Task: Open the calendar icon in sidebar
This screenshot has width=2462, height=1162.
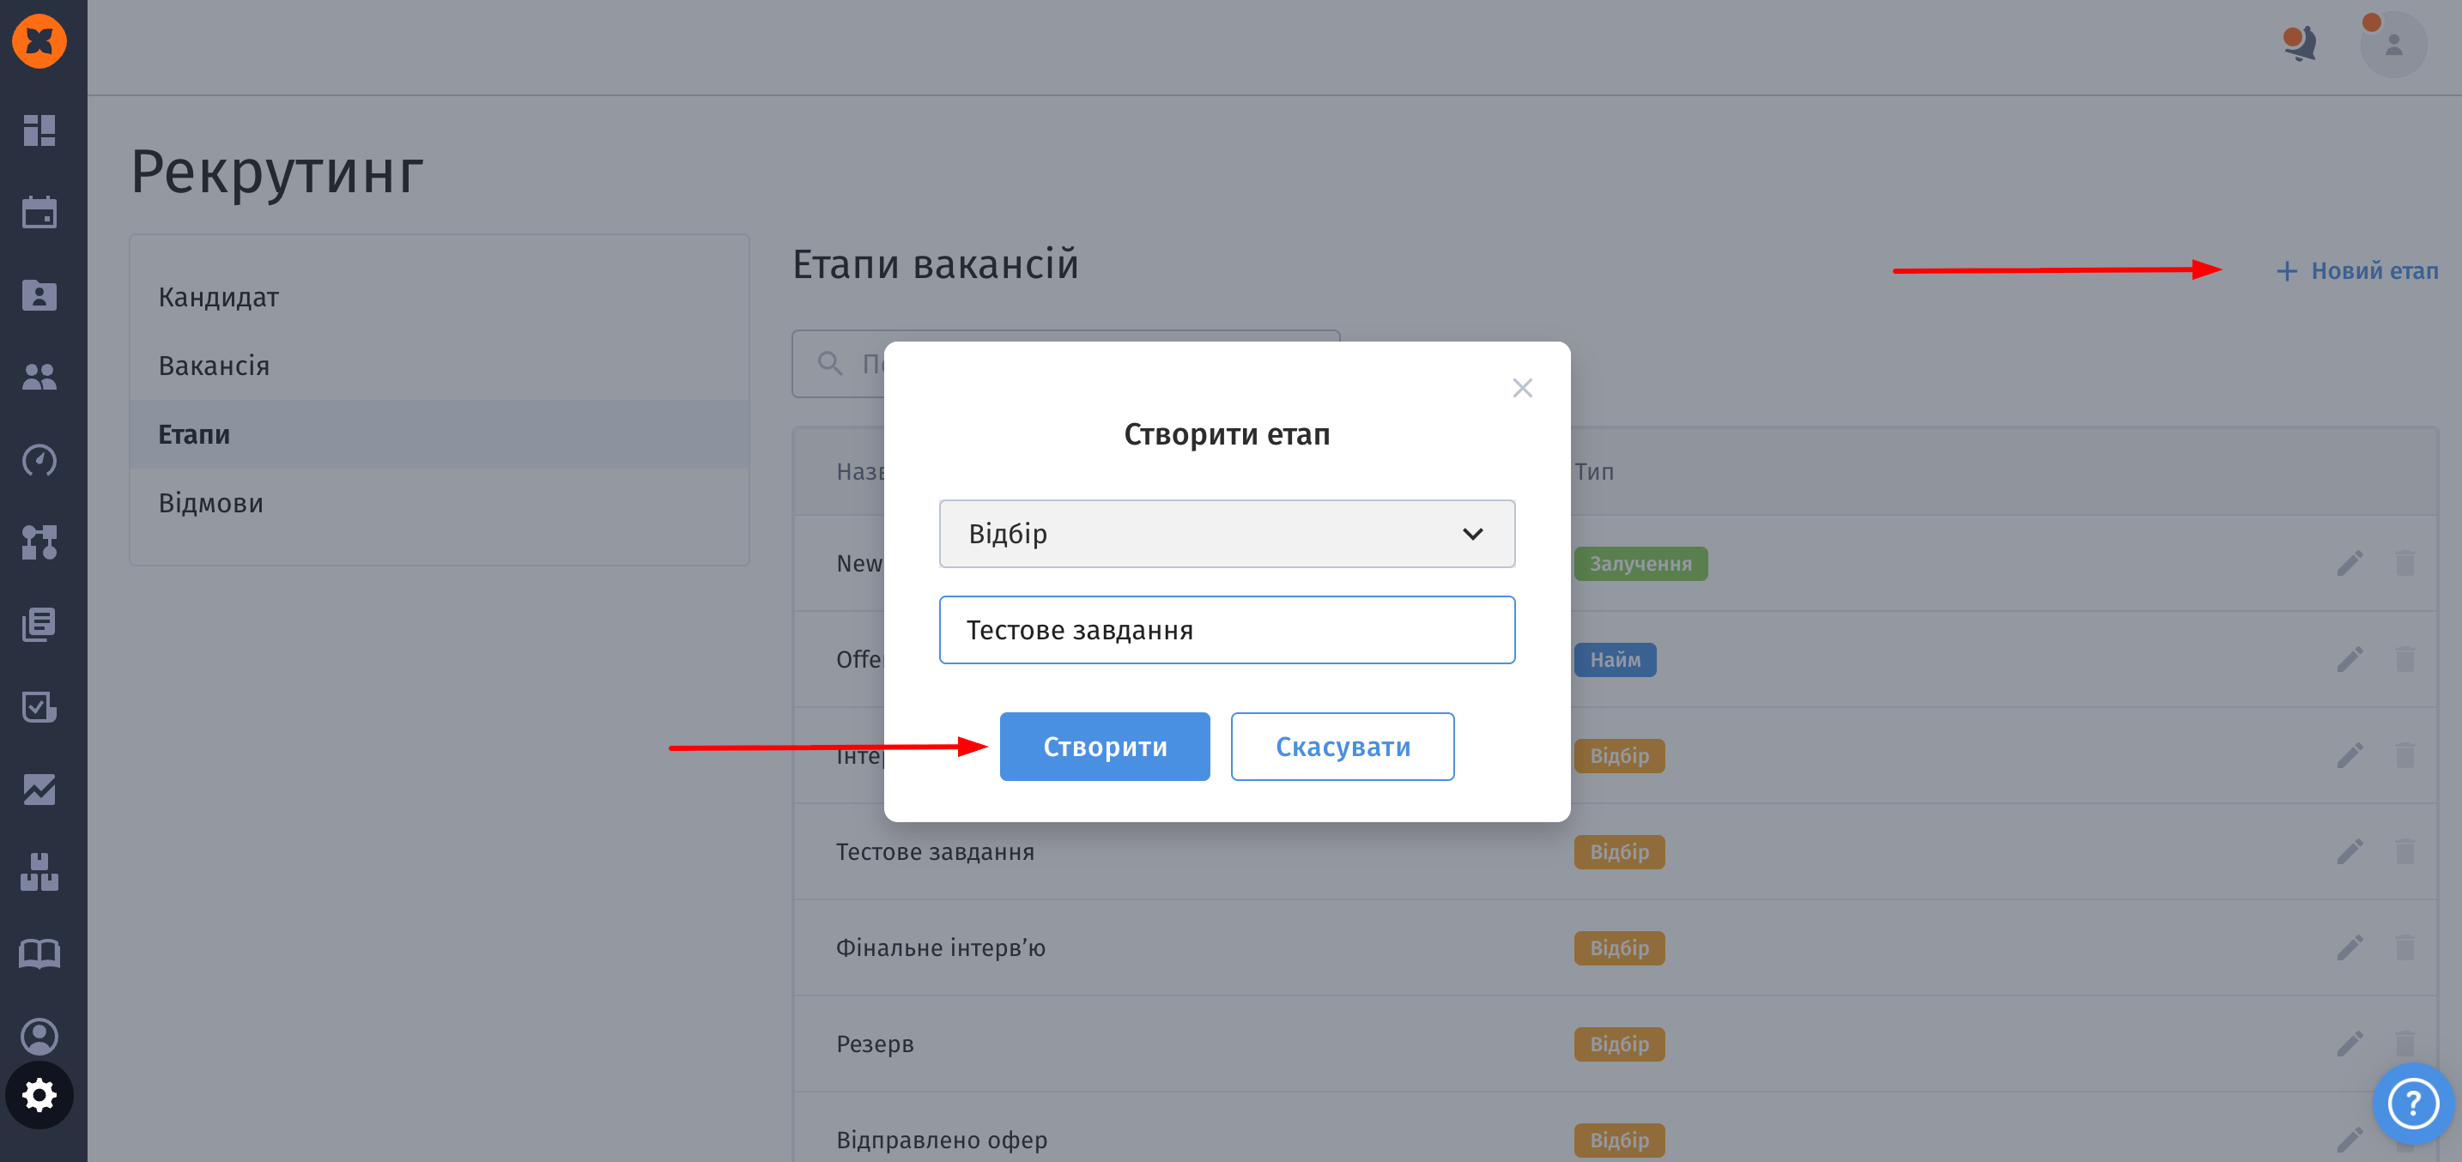Action: pos(39,212)
